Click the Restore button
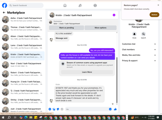Viewport: 162px width, 120px height. click(x=154, y=15)
